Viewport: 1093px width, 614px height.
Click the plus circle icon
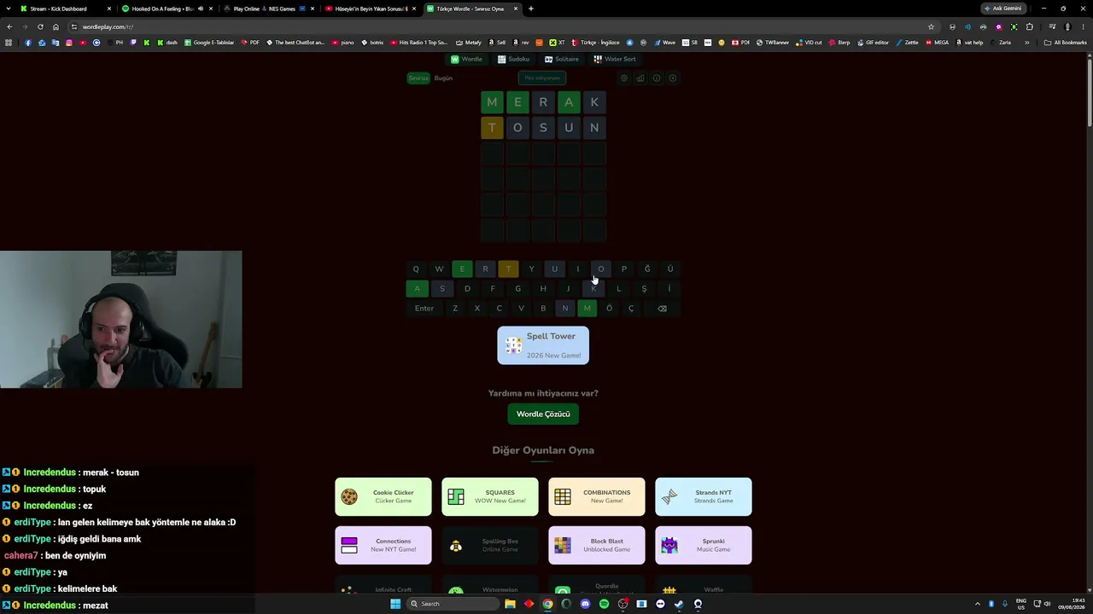point(673,78)
